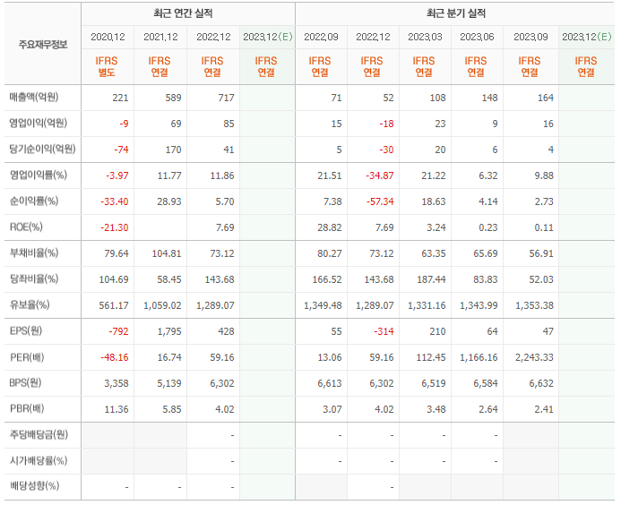
Task: Select the 2020.12 annual column header
Action: tap(108, 38)
